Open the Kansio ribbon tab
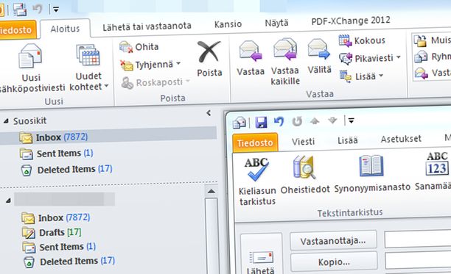Viewport: 451px width, 274px height. point(228,24)
